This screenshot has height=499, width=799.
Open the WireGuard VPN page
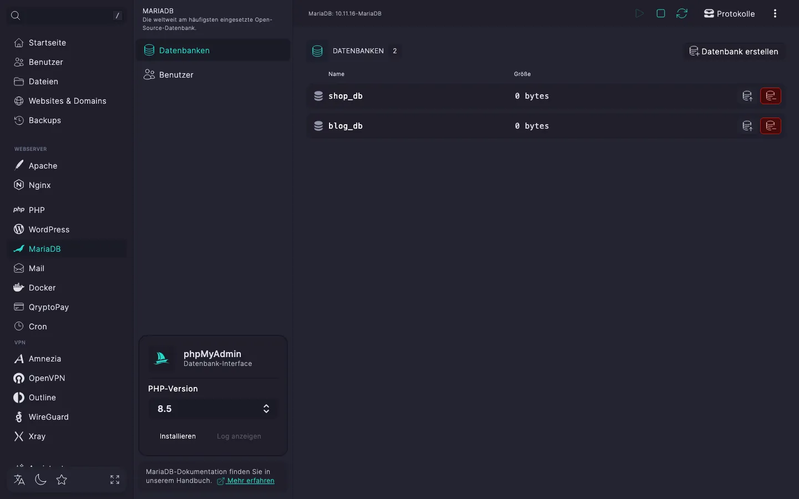67,417
